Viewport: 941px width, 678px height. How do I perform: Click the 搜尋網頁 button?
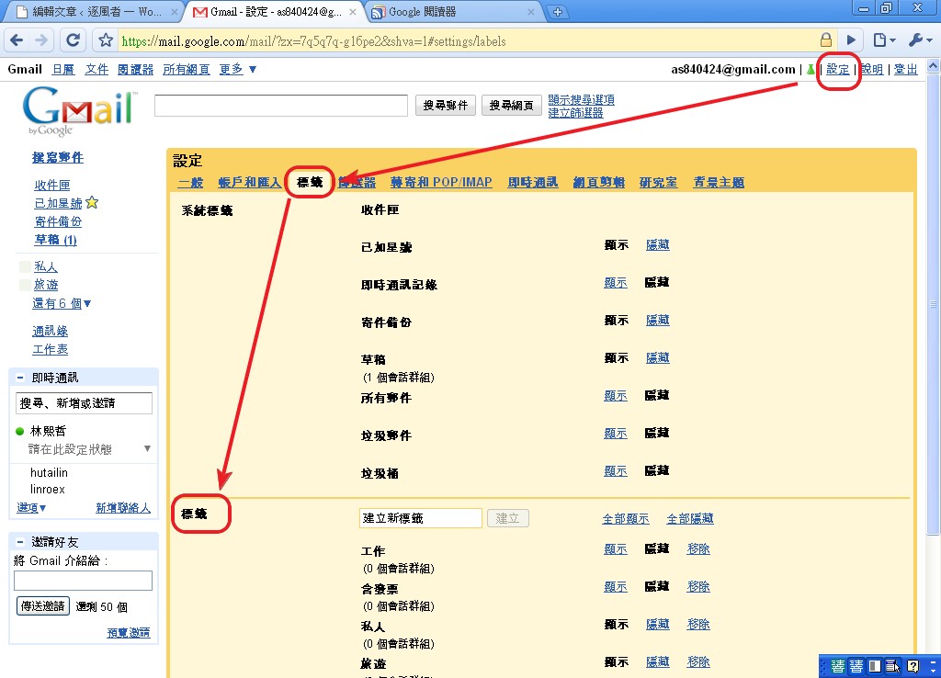(511, 106)
